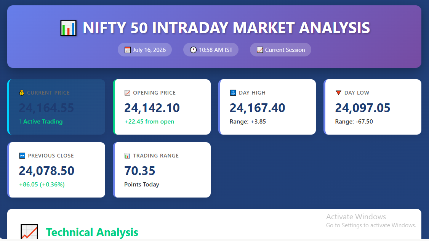
Task: Select the 10:58 AM IST time pill
Action: [x=211, y=50]
